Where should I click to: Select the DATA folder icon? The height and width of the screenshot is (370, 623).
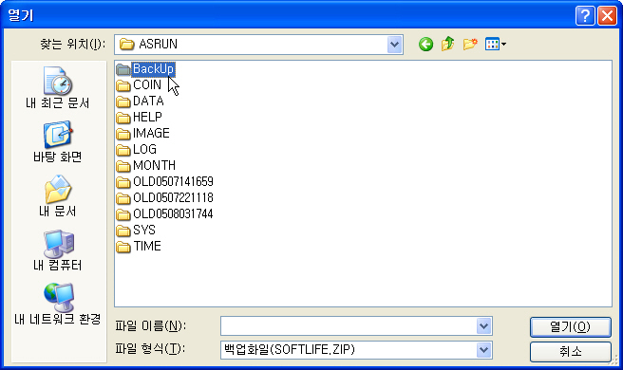pos(123,102)
